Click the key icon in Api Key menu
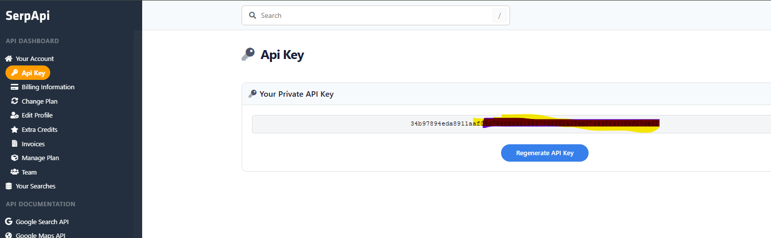This screenshot has width=771, height=238. tap(14, 73)
